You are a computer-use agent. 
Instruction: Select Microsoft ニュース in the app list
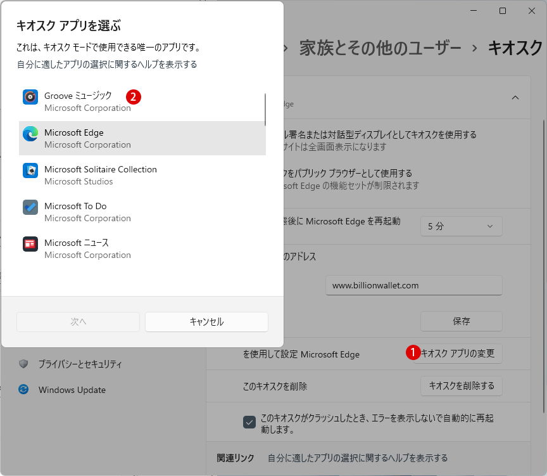click(142, 248)
